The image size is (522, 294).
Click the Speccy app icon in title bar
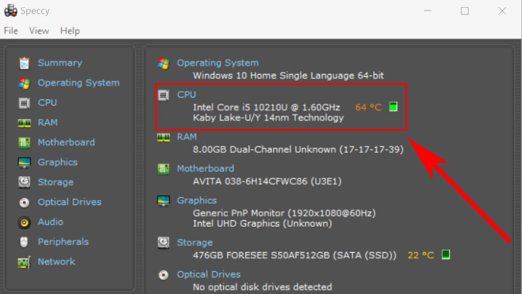tap(10, 10)
